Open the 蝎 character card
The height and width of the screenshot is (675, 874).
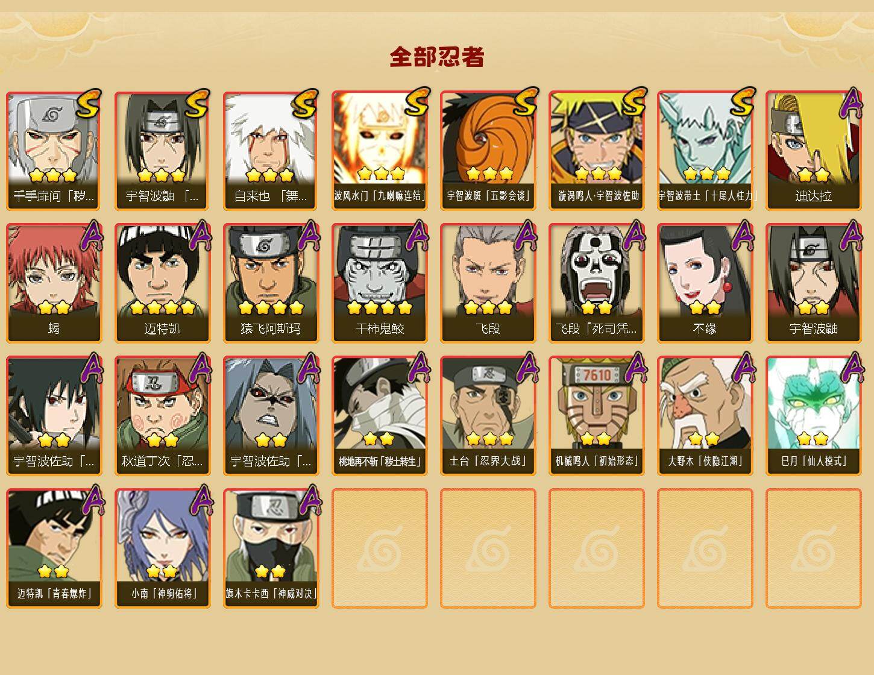tap(54, 283)
